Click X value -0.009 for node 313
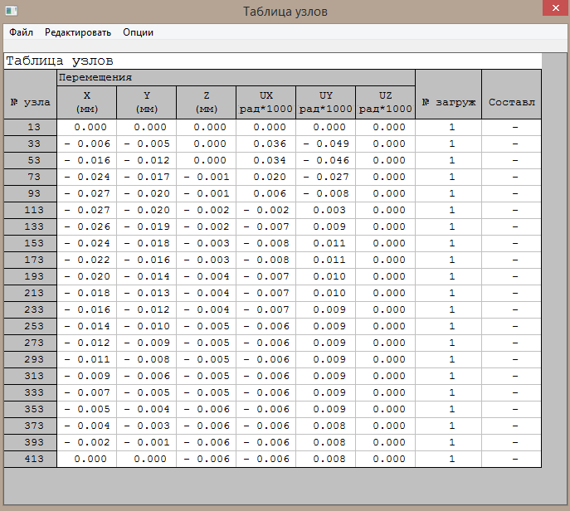 pos(87,376)
